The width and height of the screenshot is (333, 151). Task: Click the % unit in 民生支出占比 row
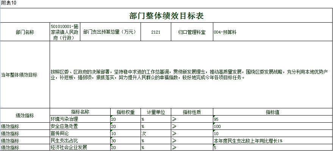pos(156,140)
